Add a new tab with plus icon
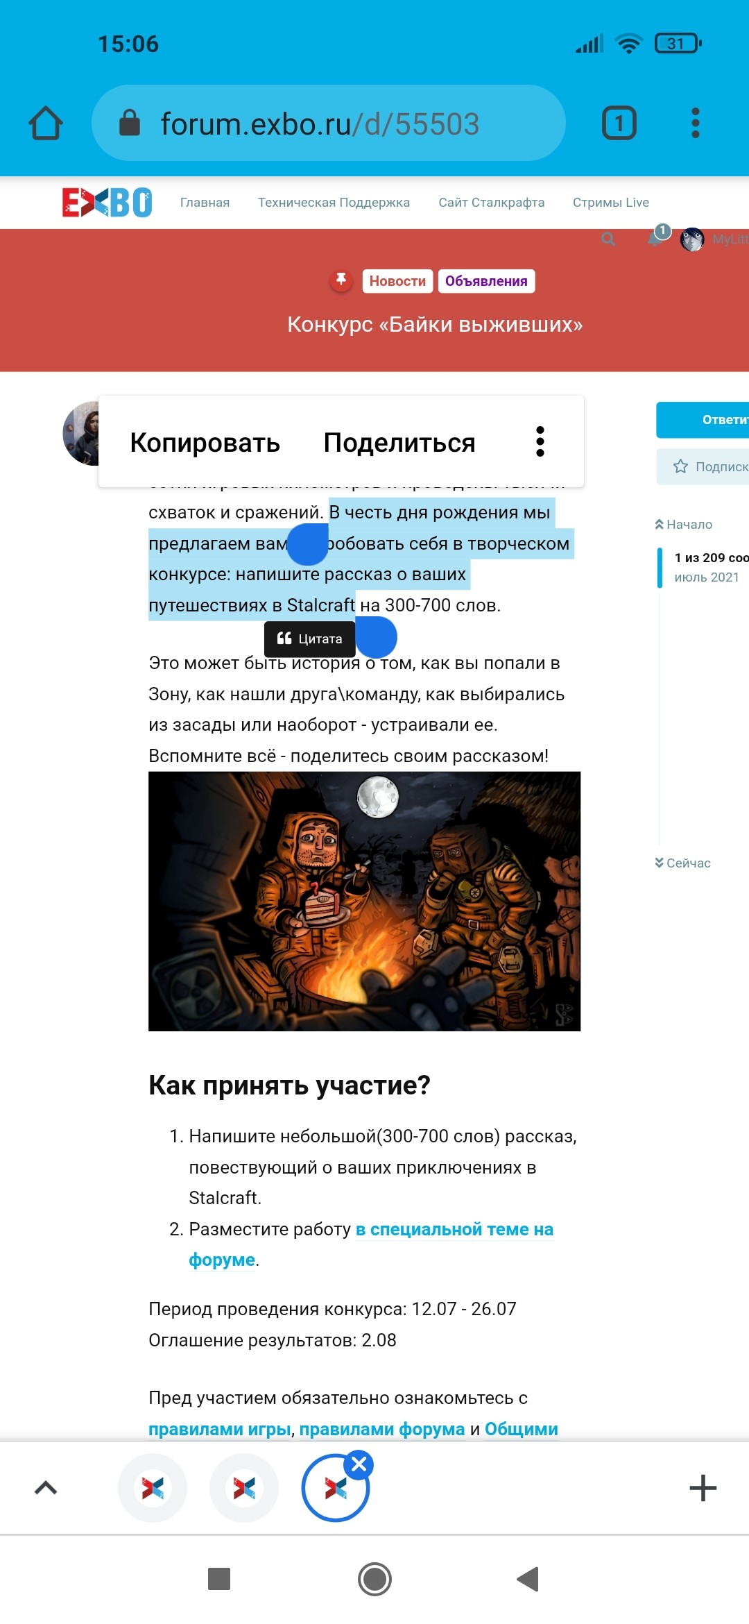This screenshot has width=749, height=1624. (703, 1488)
